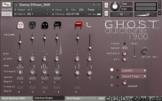Expand instrument name dropdown triangle
Image resolution: width=162 pixels, height=101 pixels.
16,5
